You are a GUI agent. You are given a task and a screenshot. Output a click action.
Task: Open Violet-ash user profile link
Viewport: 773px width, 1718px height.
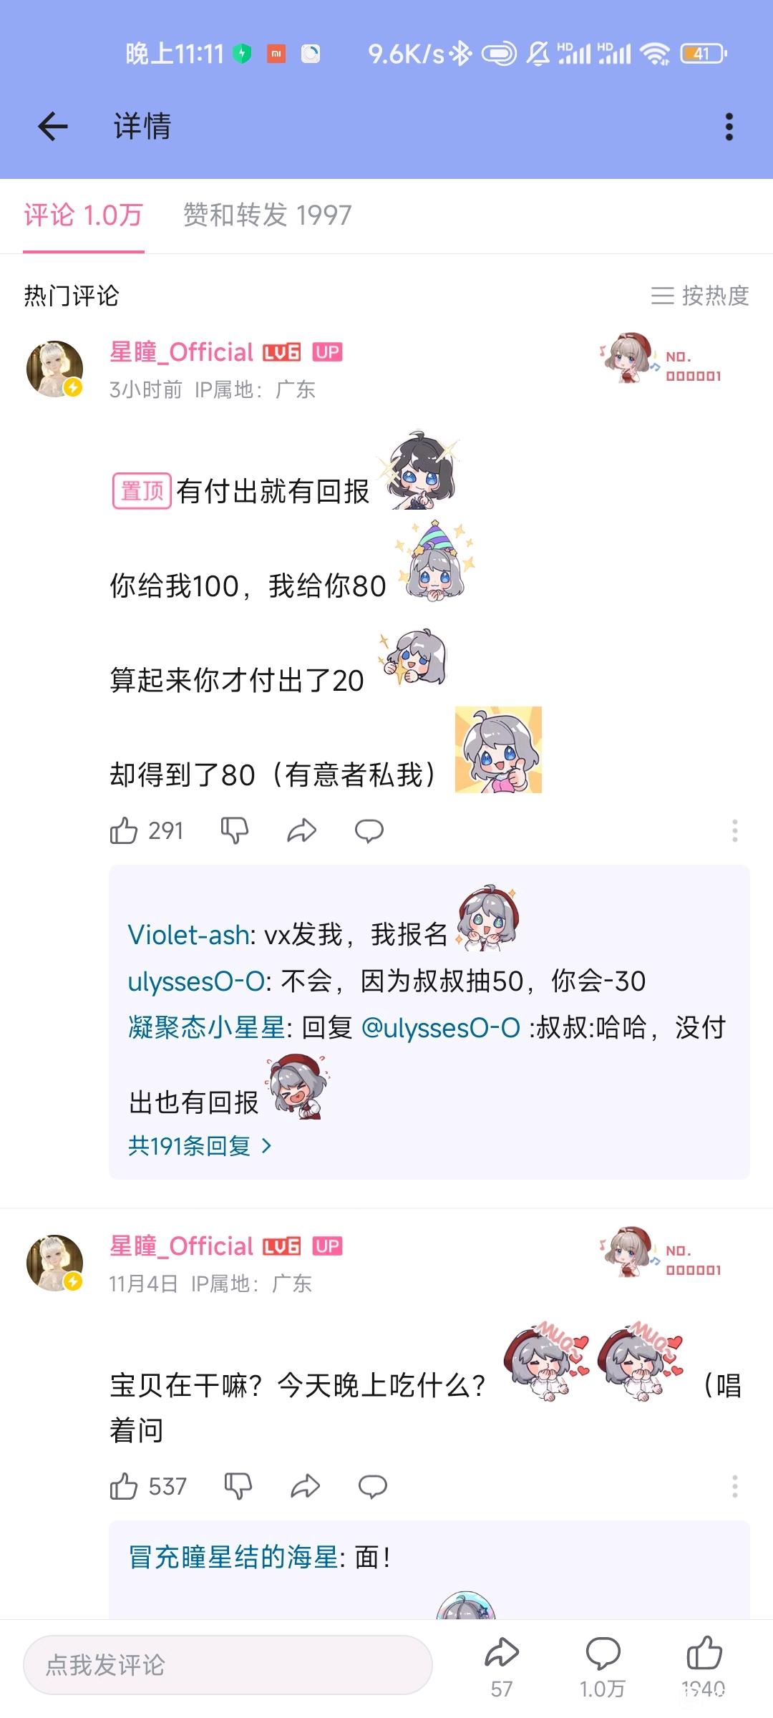pos(188,935)
